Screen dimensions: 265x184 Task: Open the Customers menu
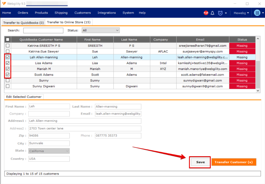pyautogui.click(x=83, y=13)
